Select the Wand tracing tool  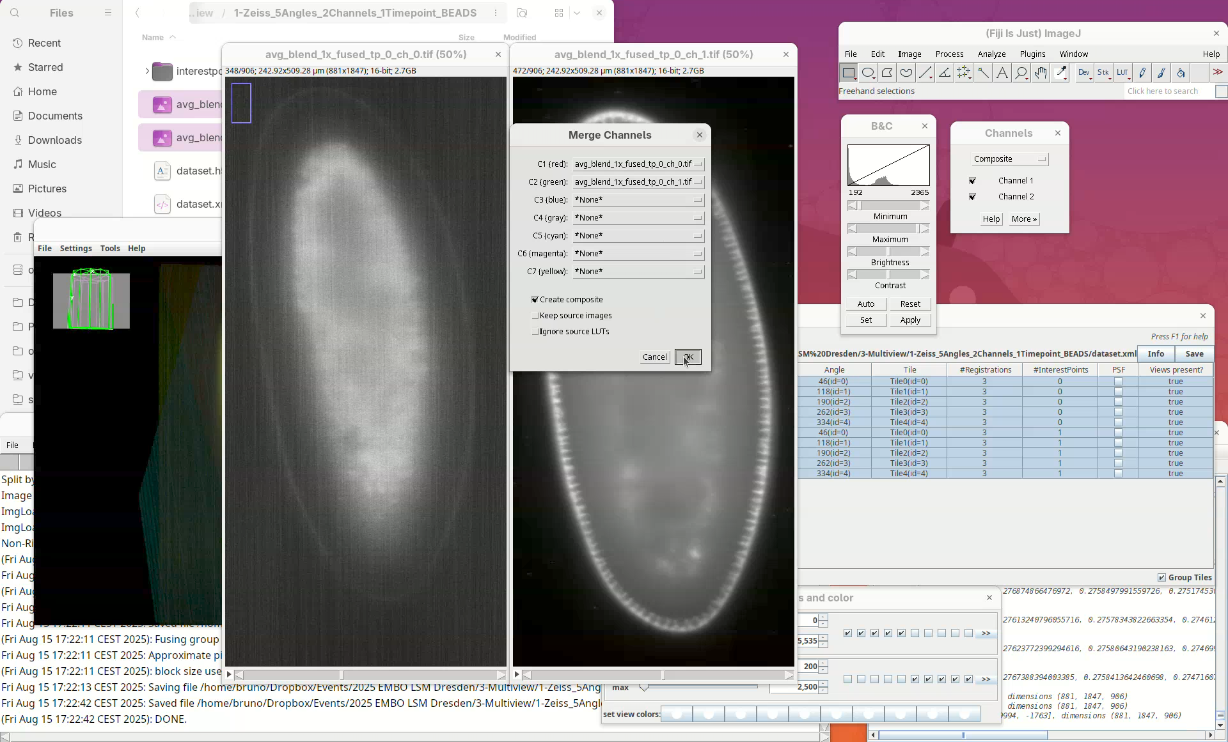983,73
